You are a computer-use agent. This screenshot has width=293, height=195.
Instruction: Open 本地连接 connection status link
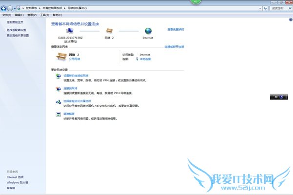(145, 59)
